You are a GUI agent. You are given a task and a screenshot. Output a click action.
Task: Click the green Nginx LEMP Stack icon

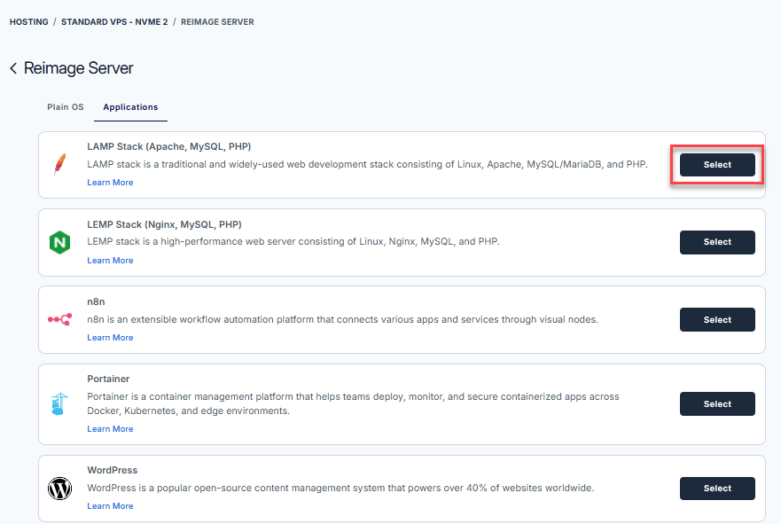pyautogui.click(x=59, y=243)
